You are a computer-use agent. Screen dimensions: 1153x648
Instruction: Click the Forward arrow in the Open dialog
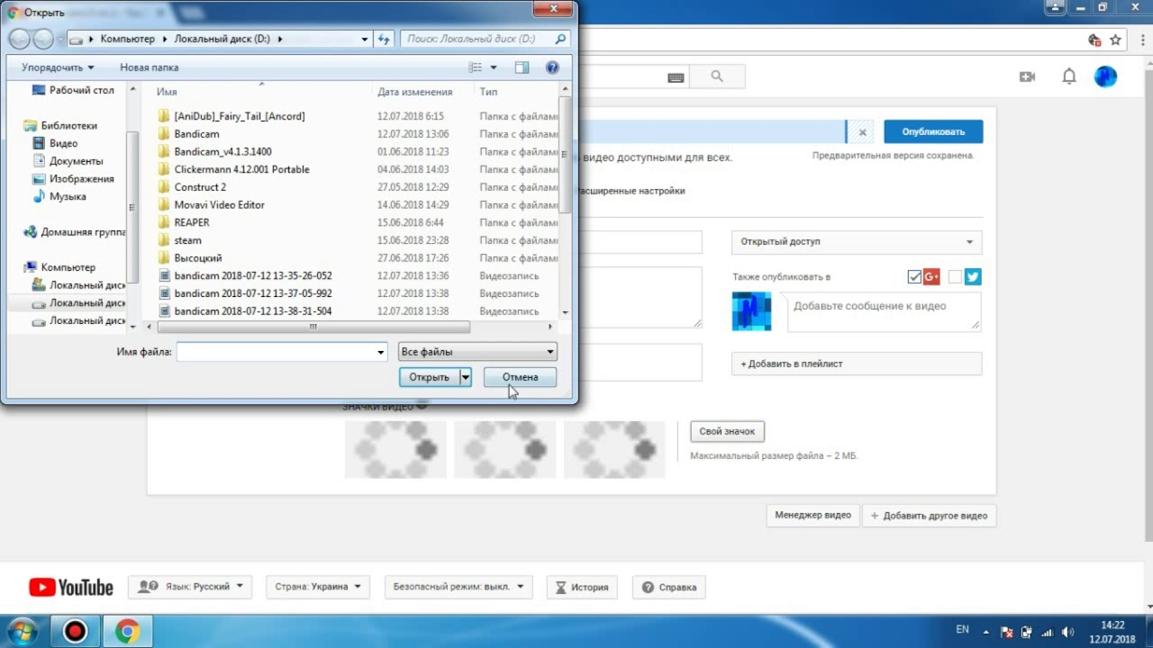43,39
